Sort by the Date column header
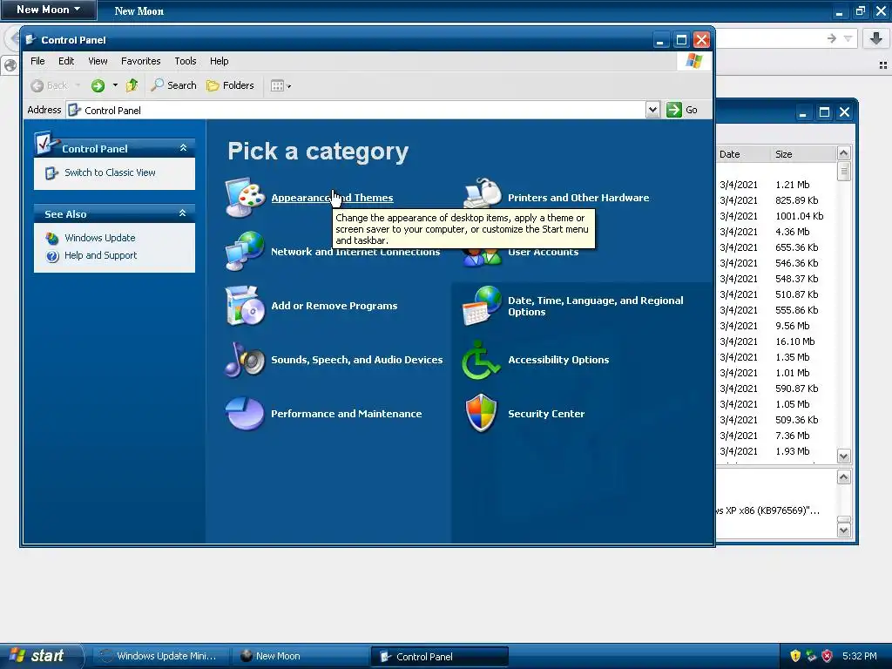Viewport: 892px width, 669px height. click(744, 154)
